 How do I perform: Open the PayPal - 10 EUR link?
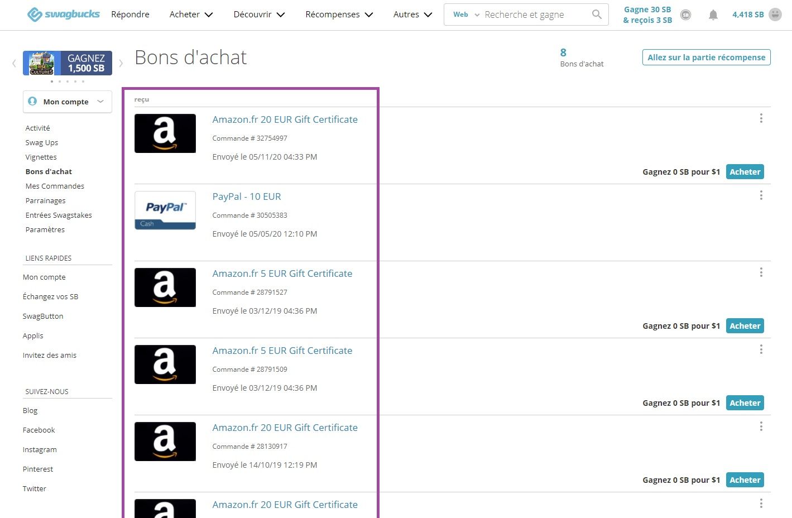coord(247,196)
